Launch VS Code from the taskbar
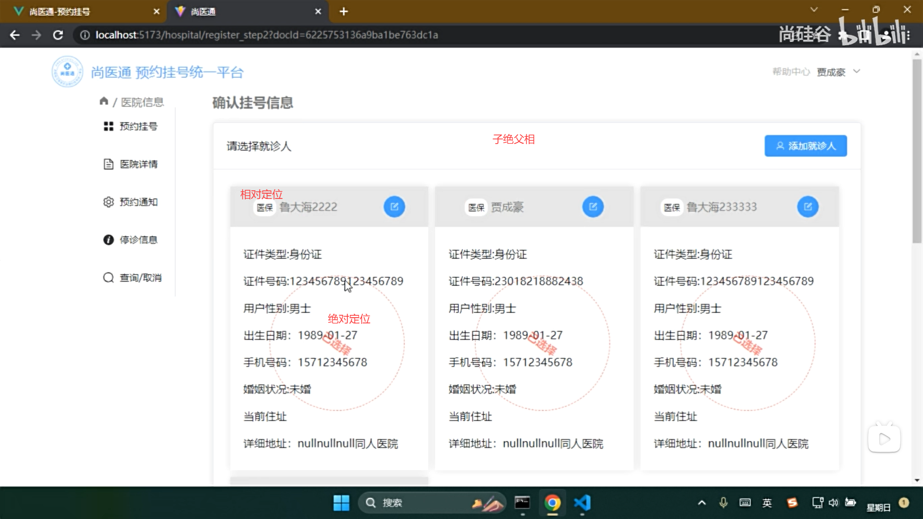Viewport: 923px width, 519px height. [x=582, y=503]
